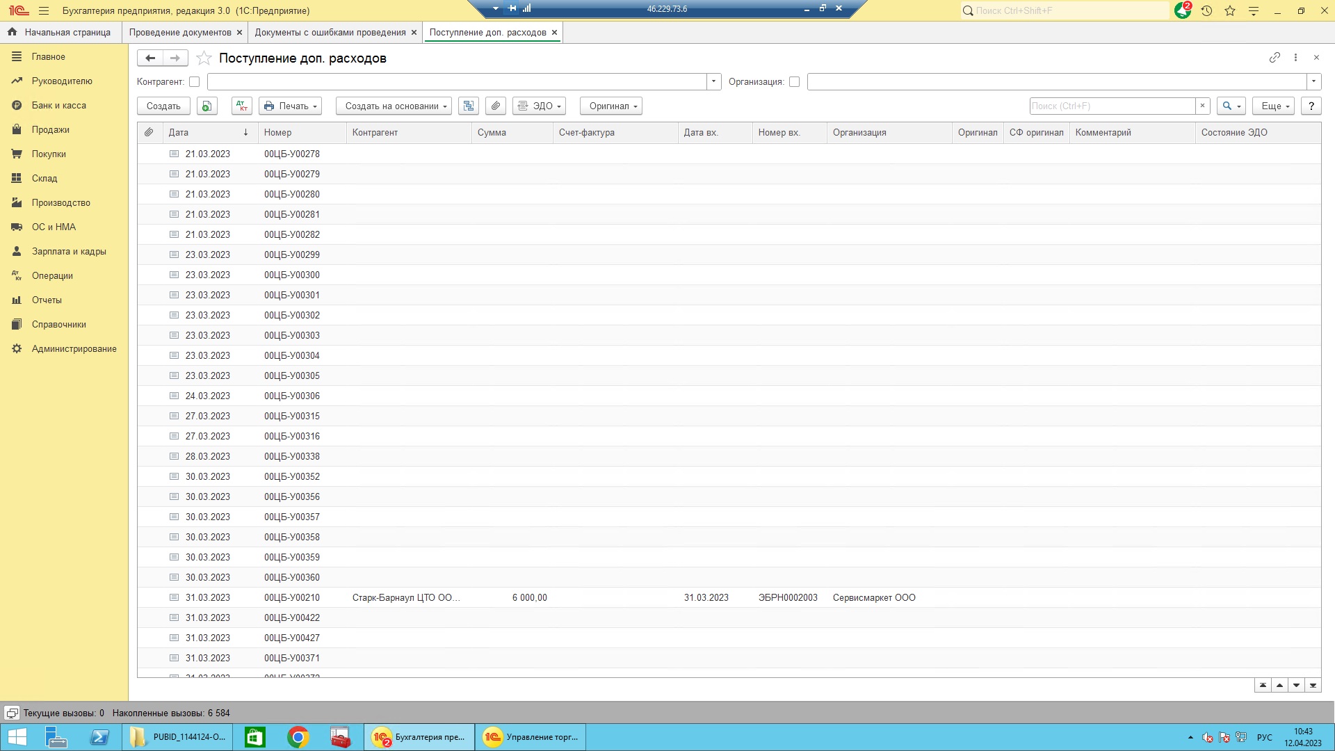Click the global search field in title bar
This screenshot has width=1335, height=751.
click(1071, 10)
